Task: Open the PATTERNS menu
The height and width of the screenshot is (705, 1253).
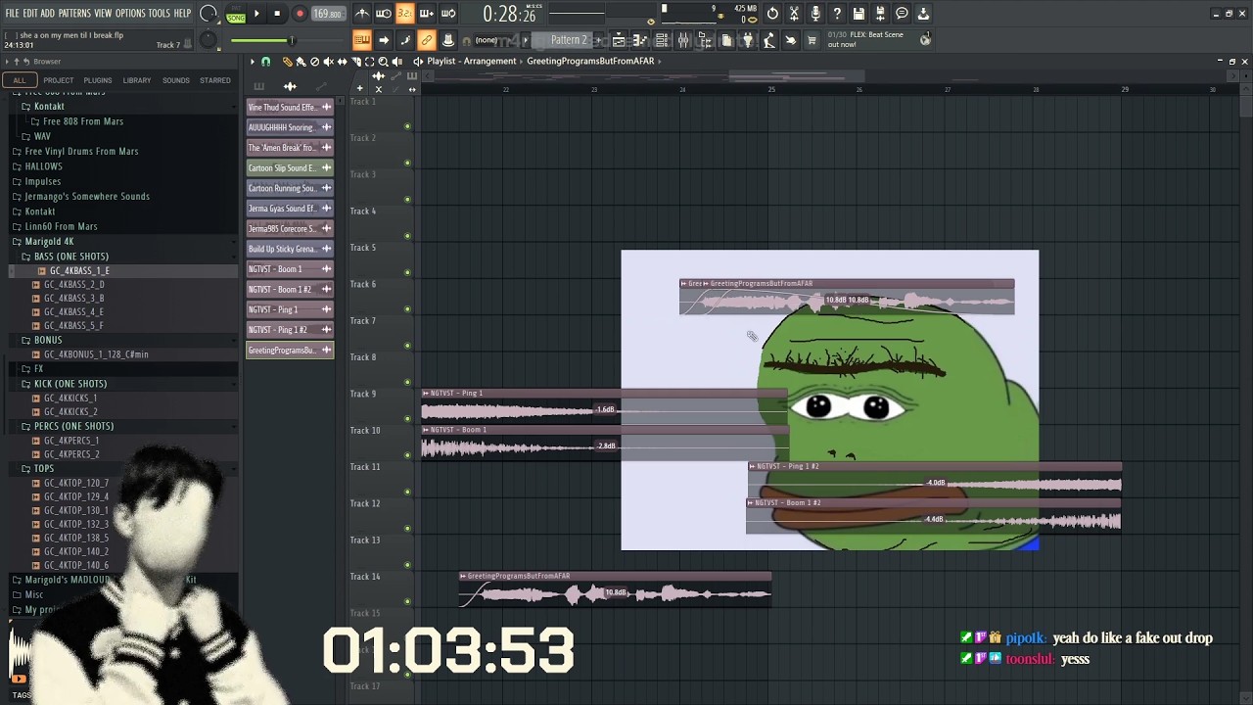Action: click(74, 14)
